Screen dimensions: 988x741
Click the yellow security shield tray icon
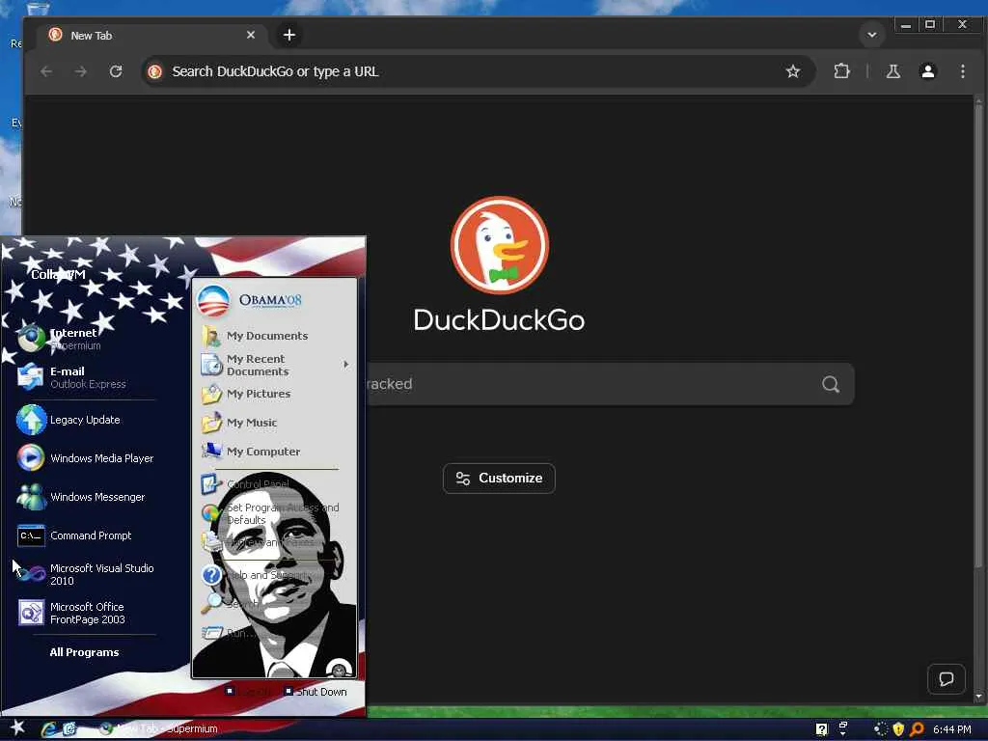[x=898, y=729]
